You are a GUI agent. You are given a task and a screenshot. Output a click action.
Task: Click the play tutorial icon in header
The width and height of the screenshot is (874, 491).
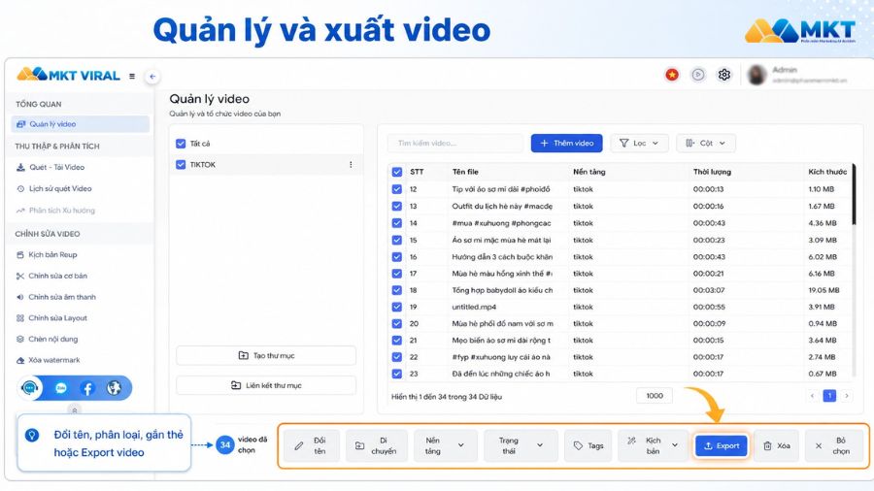click(698, 74)
